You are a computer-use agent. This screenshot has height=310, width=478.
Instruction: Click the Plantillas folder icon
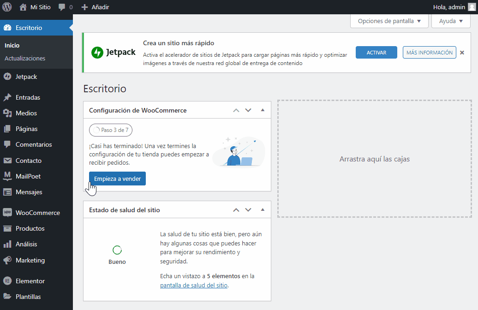[7, 296]
